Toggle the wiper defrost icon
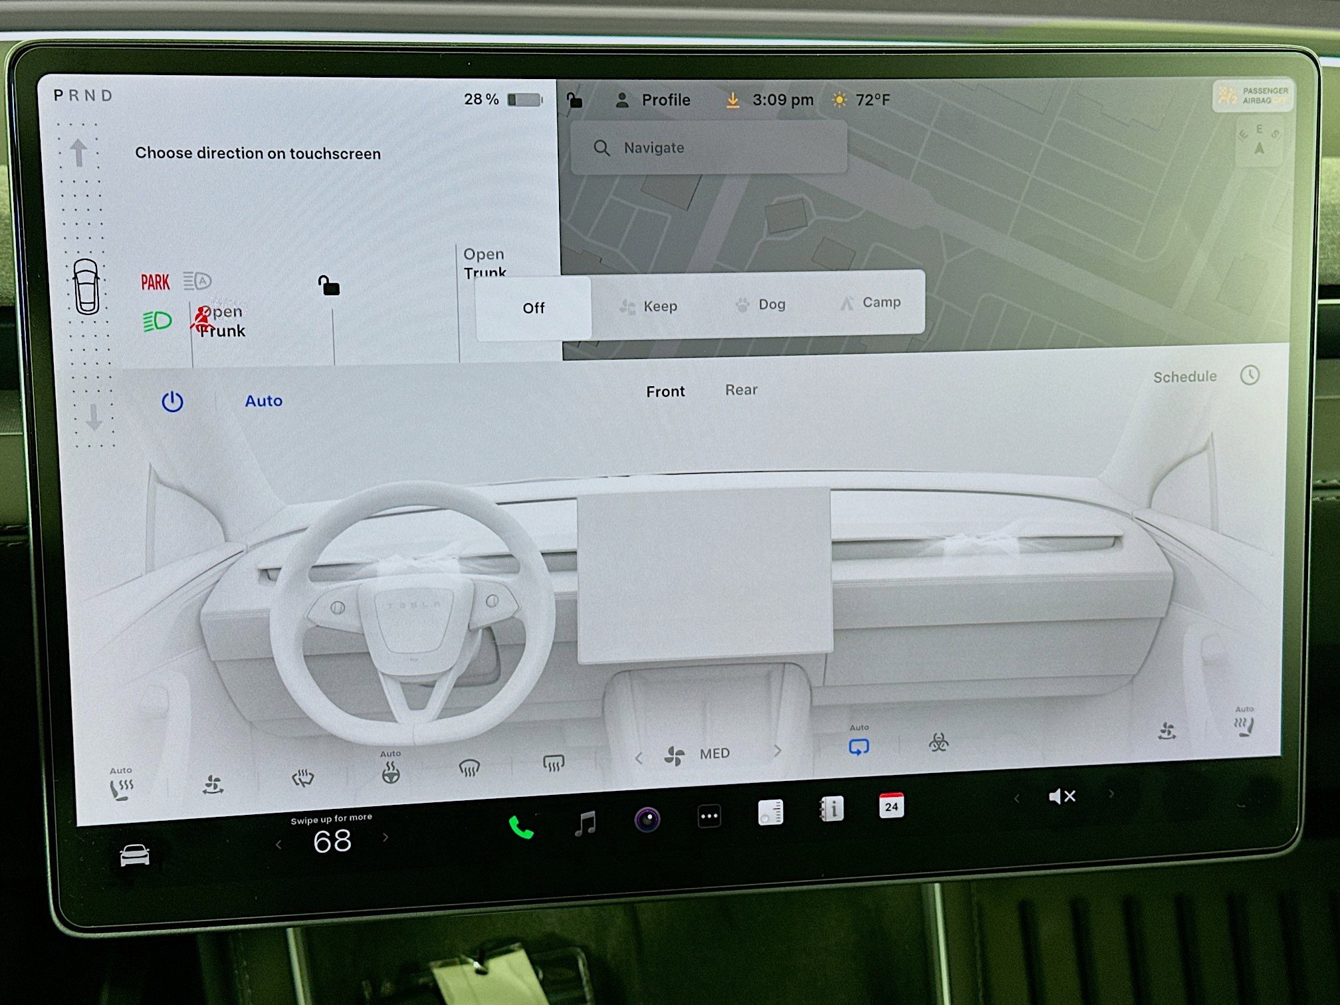The width and height of the screenshot is (1340, 1005). tap(302, 778)
